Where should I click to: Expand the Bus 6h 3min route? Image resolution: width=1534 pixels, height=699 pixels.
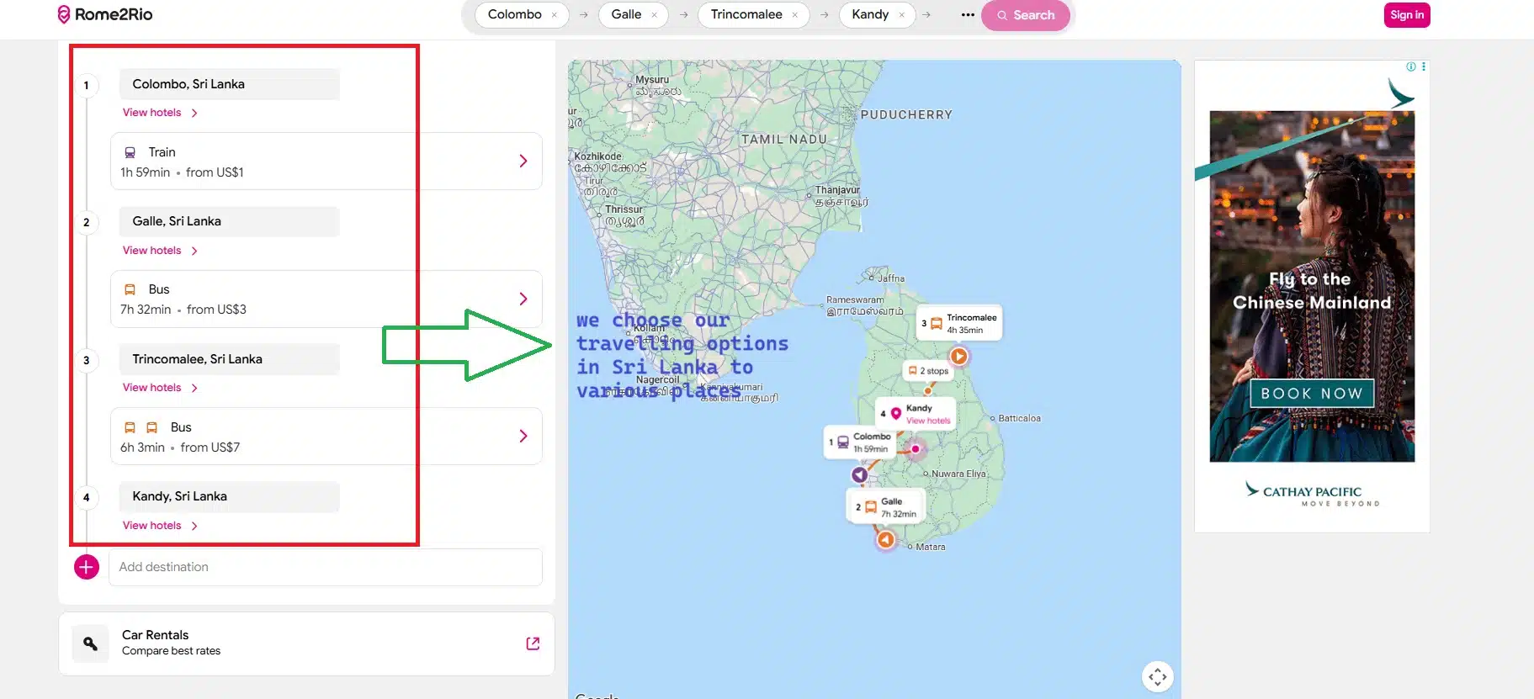point(326,436)
